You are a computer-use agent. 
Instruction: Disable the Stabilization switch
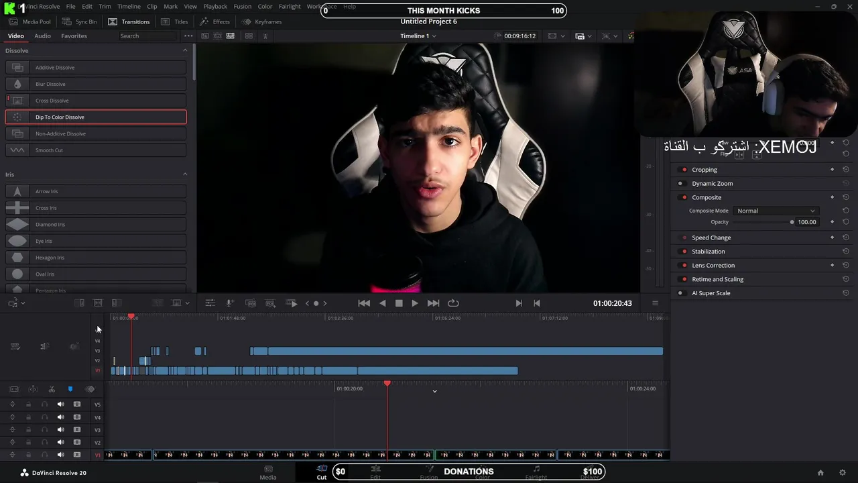coord(683,252)
